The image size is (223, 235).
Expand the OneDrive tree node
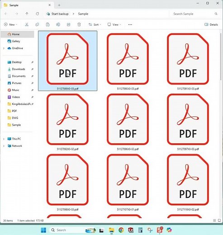[4, 48]
